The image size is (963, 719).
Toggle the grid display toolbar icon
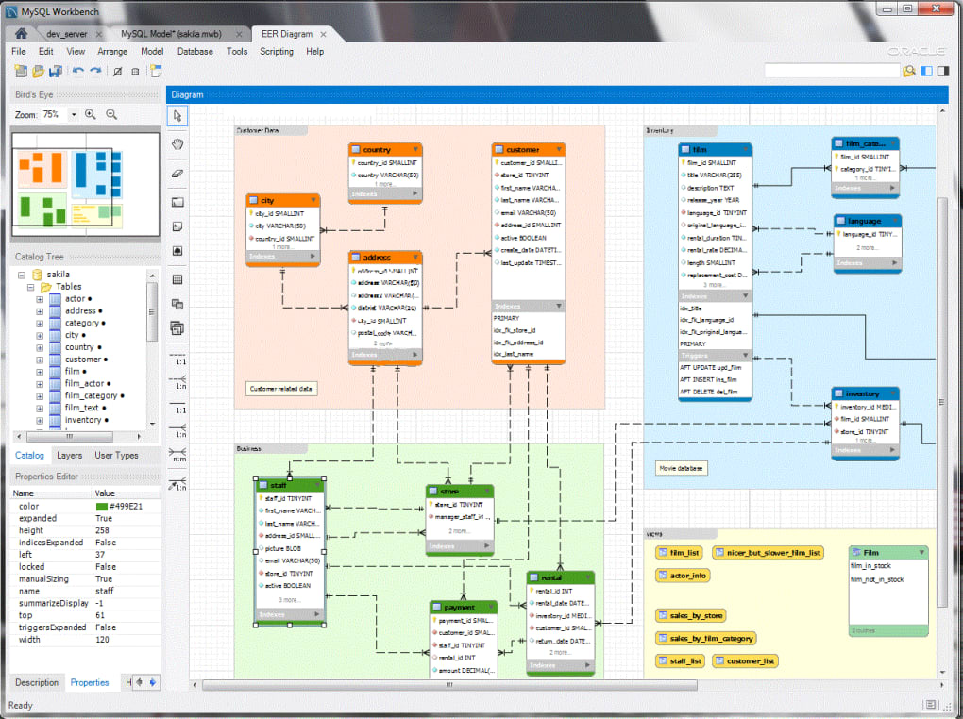[117, 71]
